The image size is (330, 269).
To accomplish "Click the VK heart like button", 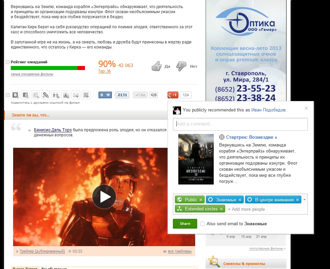I will click(105, 95).
